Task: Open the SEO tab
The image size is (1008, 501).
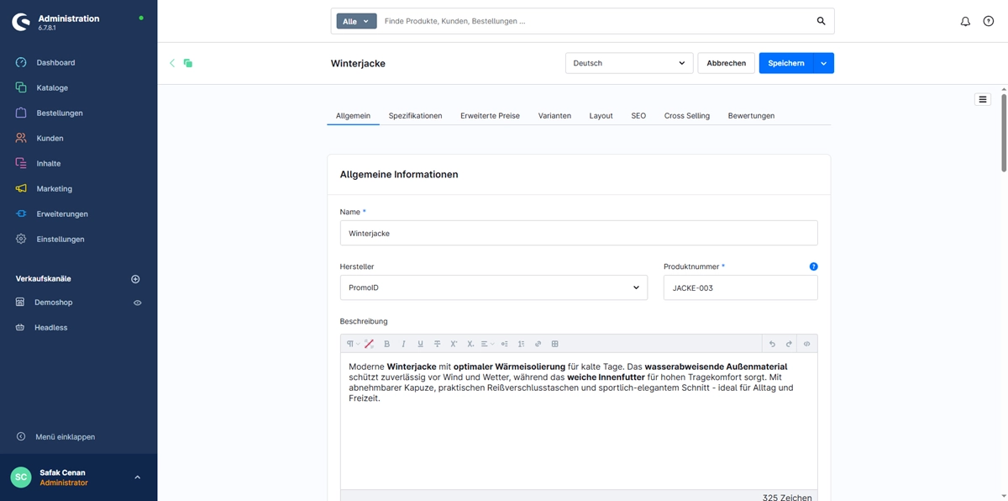Action: coord(638,115)
